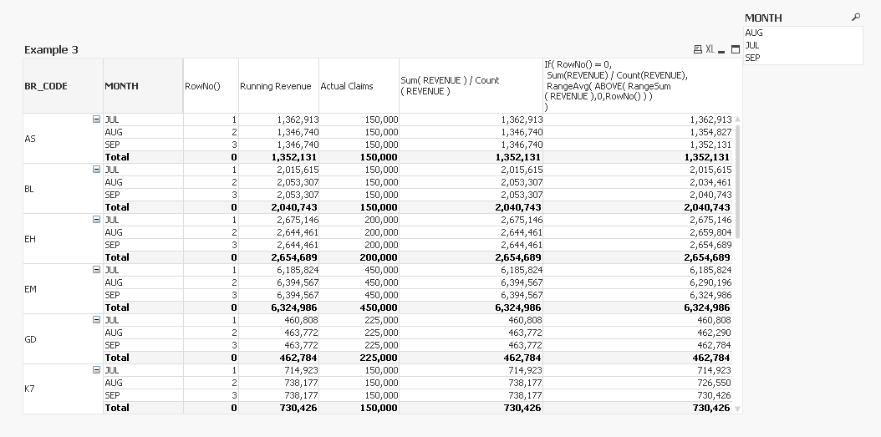The height and width of the screenshot is (437, 881).
Task: Select JUL in the MONTH list box
Action: [802, 45]
